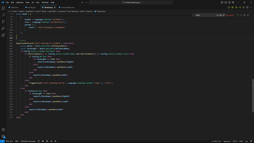Expand 'client' breadcrumb segment
254x143 pixels.
82,11
